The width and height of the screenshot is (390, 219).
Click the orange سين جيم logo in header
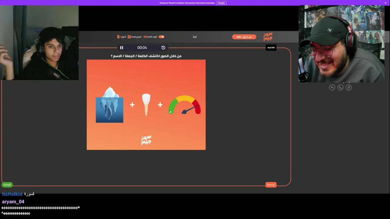pos(268,37)
